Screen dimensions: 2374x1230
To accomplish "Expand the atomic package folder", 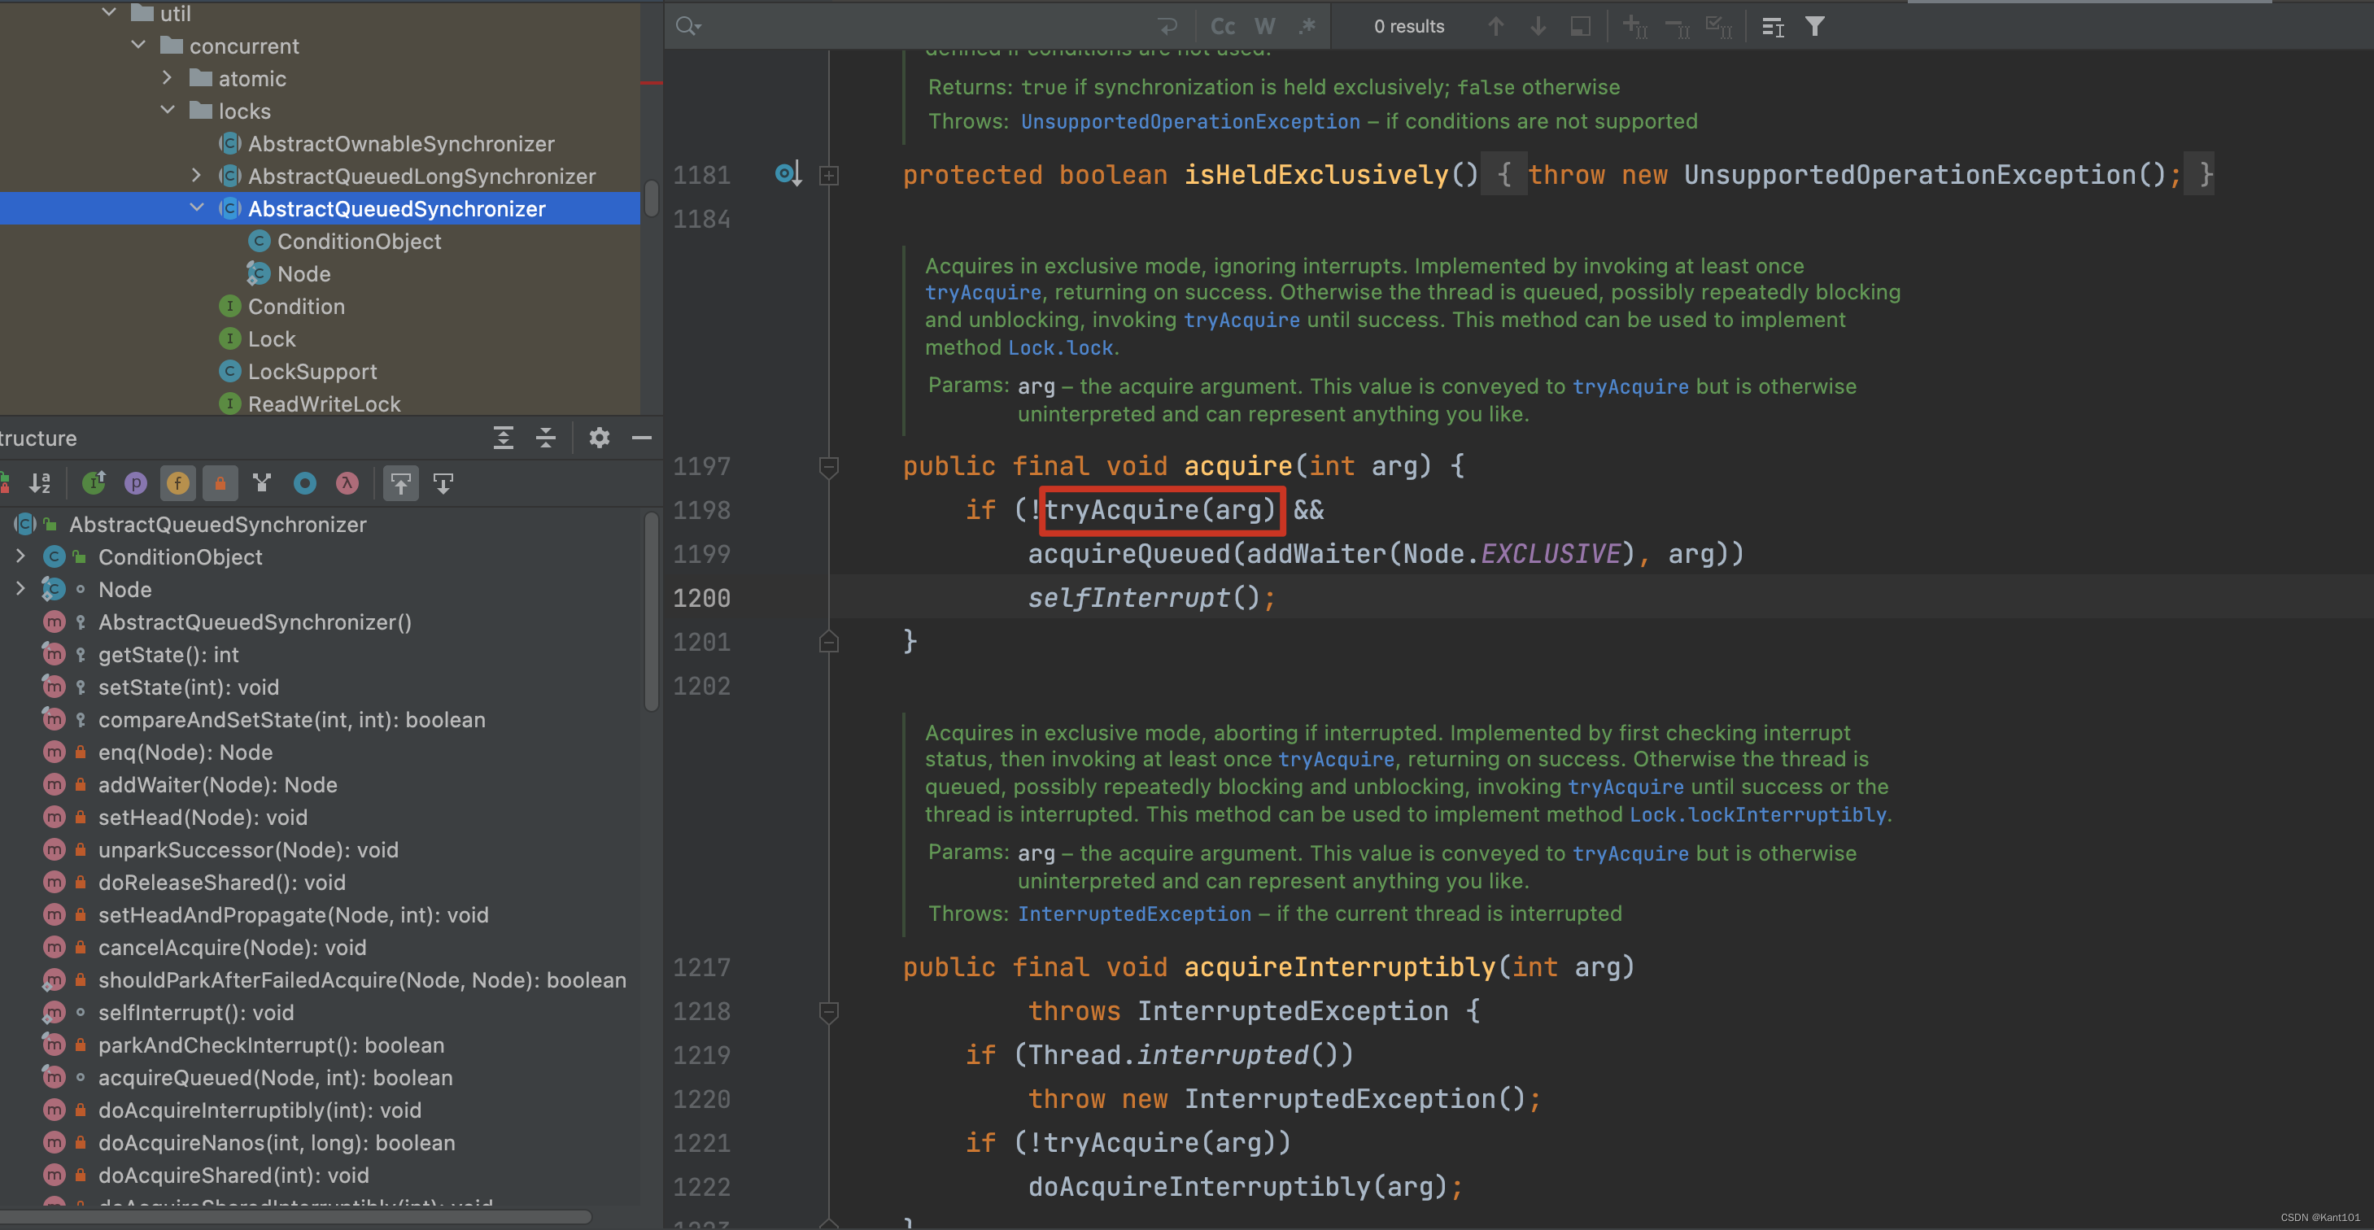I will [x=167, y=78].
